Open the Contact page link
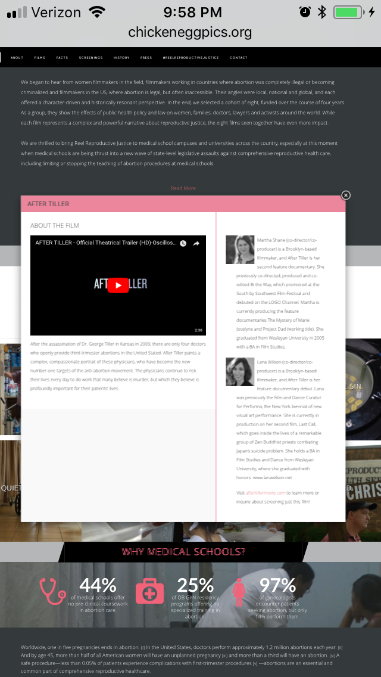The width and height of the screenshot is (381, 677). 239,58
